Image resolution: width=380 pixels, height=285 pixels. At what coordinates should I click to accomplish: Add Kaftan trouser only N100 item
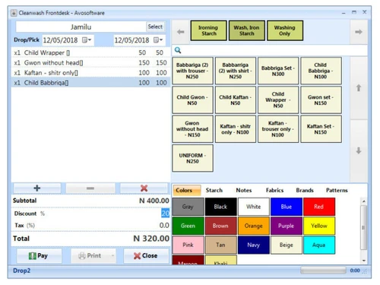[x=278, y=129]
